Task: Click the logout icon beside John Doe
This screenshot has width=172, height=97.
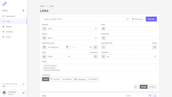Action: [x=23, y=93]
